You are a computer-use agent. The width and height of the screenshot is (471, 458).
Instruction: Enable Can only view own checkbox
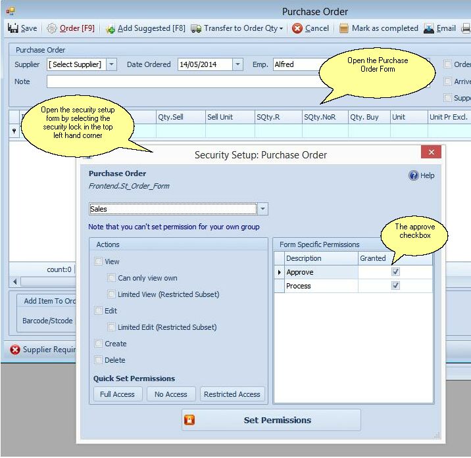(111, 277)
